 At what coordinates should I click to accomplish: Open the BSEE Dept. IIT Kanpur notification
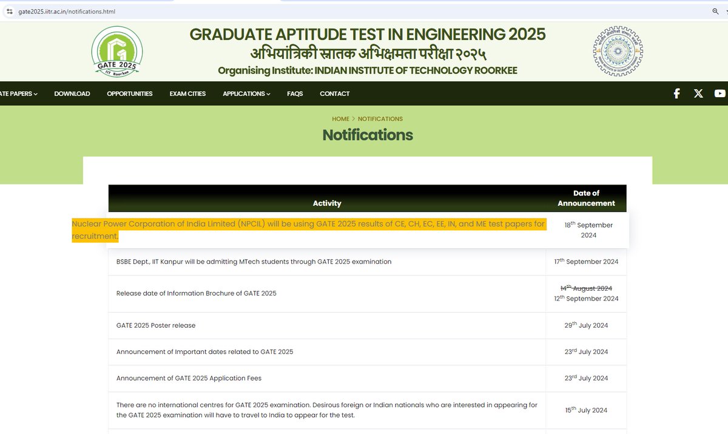pos(254,262)
